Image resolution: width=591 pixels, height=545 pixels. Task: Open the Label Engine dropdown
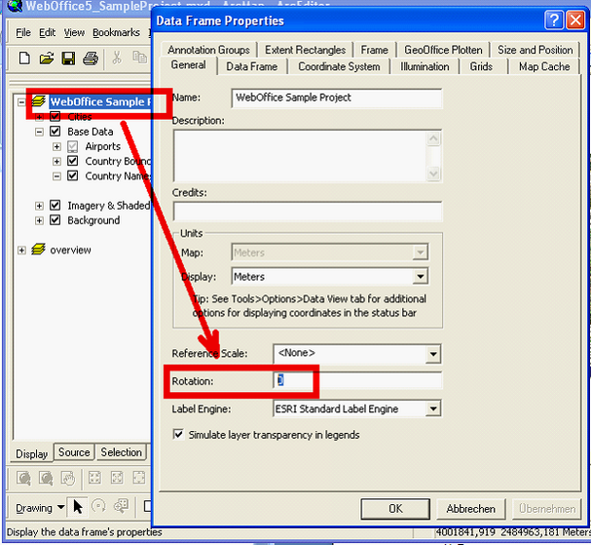(433, 409)
